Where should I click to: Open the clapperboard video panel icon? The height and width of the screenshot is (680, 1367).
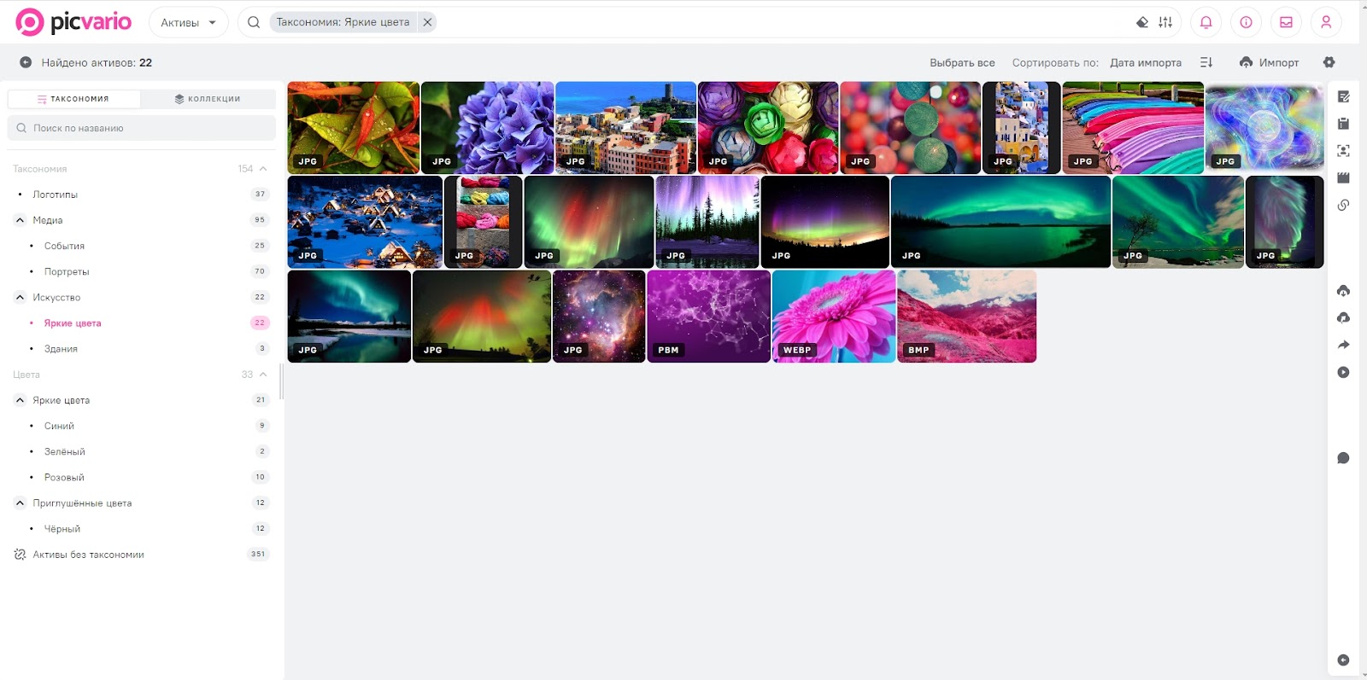(x=1343, y=177)
